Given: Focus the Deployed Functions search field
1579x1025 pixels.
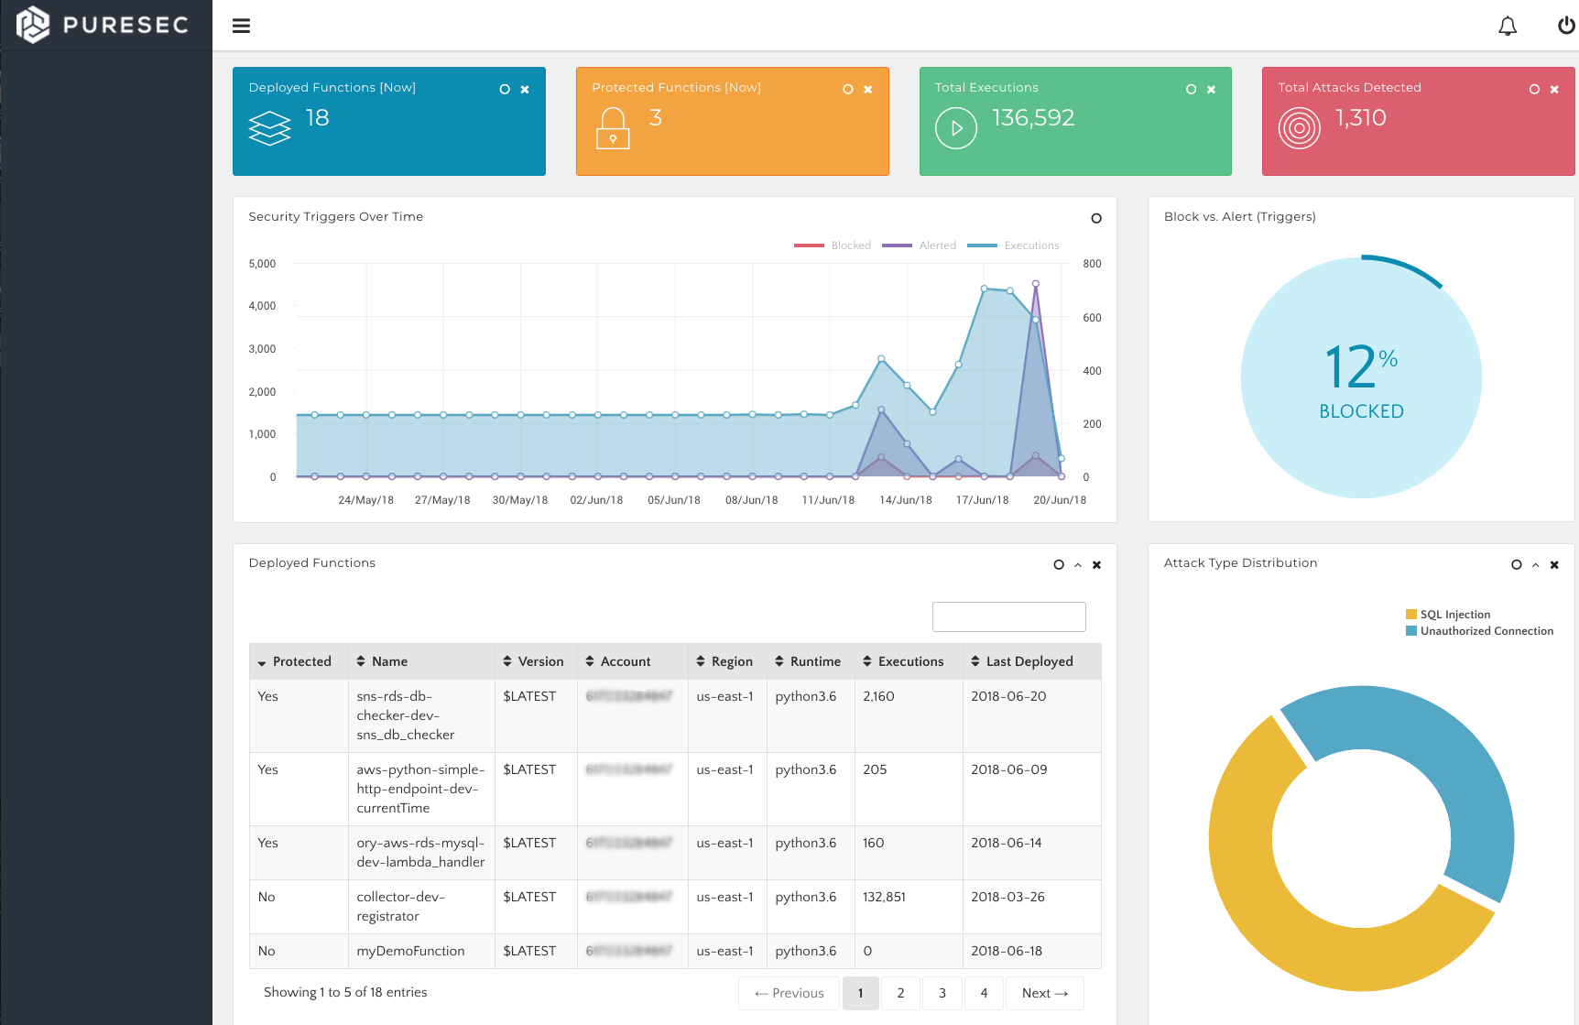Looking at the screenshot, I should [1009, 616].
